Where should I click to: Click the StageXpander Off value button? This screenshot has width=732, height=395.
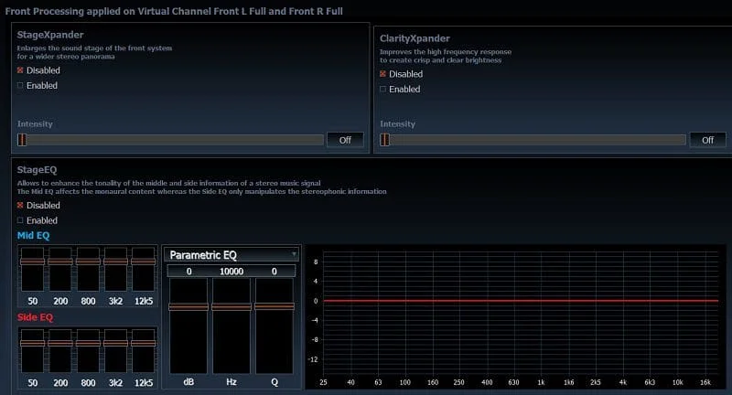(x=345, y=140)
